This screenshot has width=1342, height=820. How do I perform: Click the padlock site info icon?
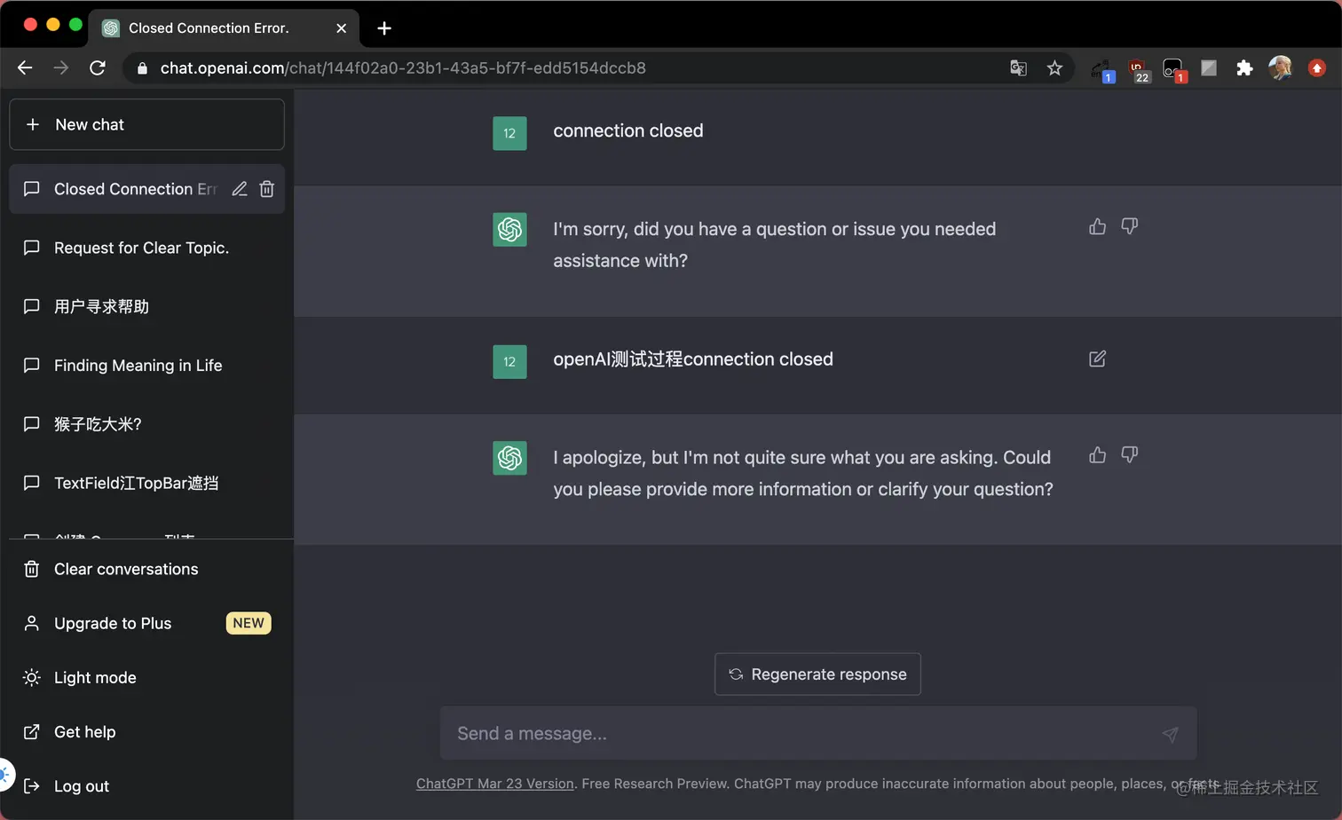(x=142, y=68)
